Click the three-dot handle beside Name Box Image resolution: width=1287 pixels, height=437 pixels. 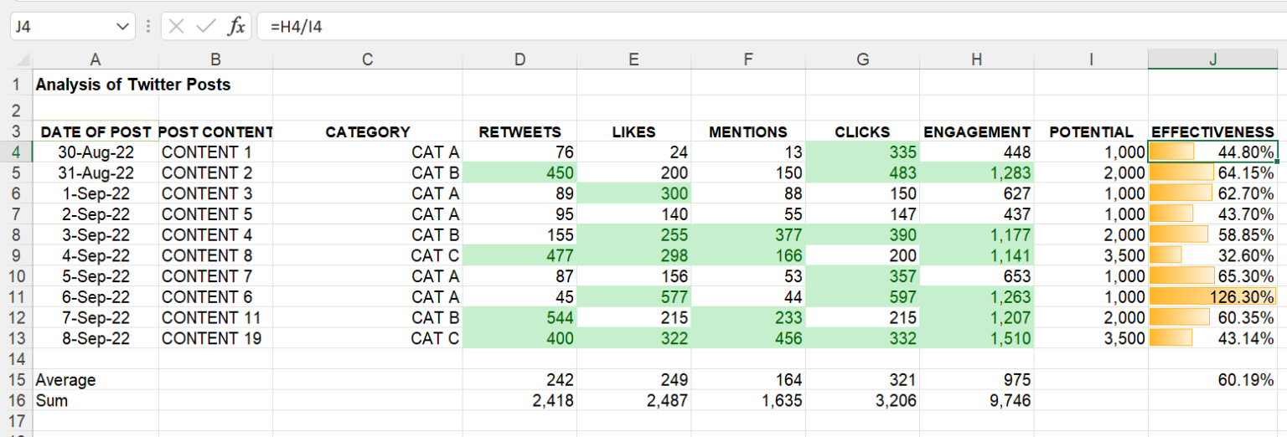pos(148,27)
